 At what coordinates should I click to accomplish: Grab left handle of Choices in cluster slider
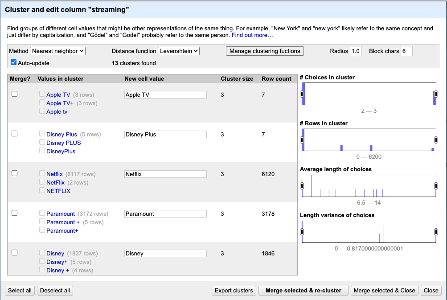302,94
